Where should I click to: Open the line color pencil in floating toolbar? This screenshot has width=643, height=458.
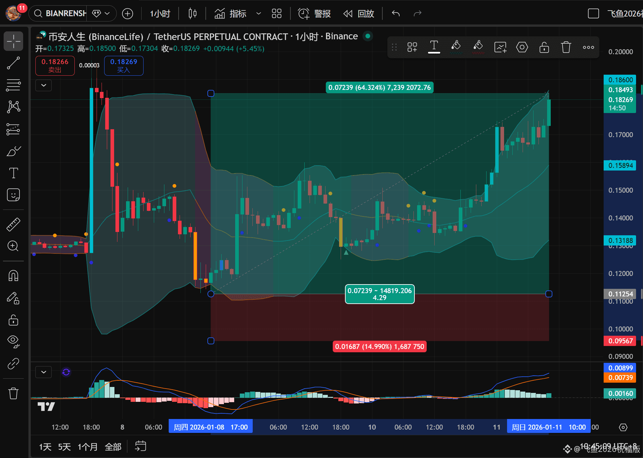pyautogui.click(x=456, y=47)
